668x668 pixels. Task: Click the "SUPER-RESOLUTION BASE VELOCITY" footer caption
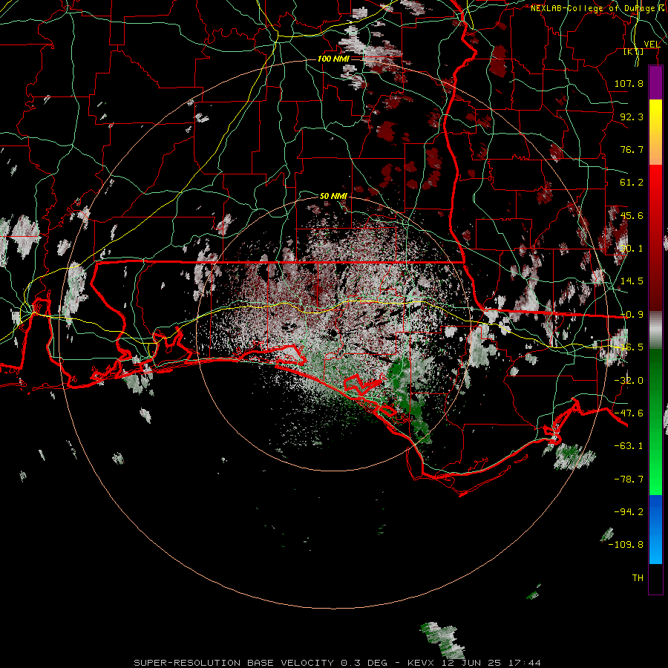[234, 663]
